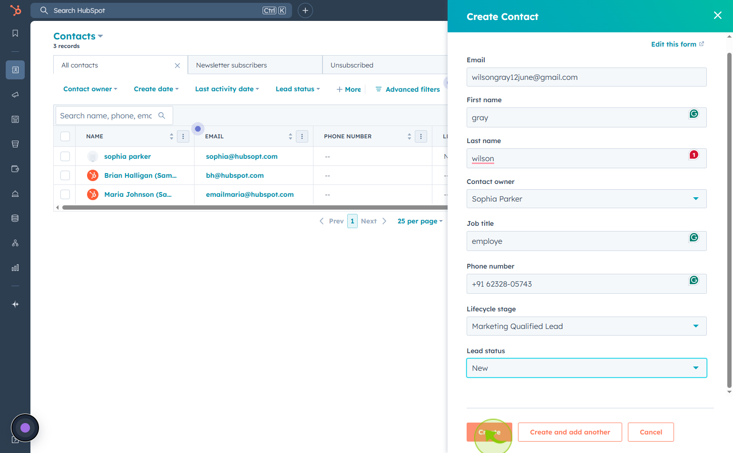Click the Advanced filters button
733x453 pixels.
pyautogui.click(x=408, y=89)
